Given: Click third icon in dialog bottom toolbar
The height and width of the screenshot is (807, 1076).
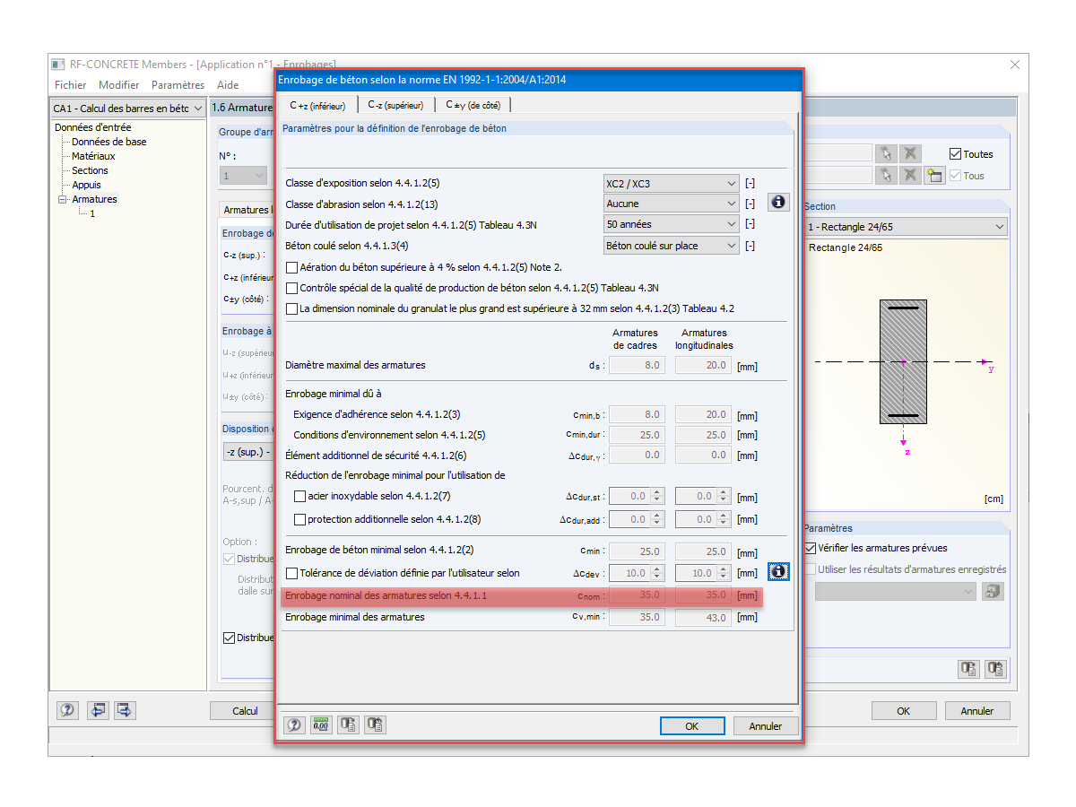Looking at the screenshot, I should click(x=348, y=725).
